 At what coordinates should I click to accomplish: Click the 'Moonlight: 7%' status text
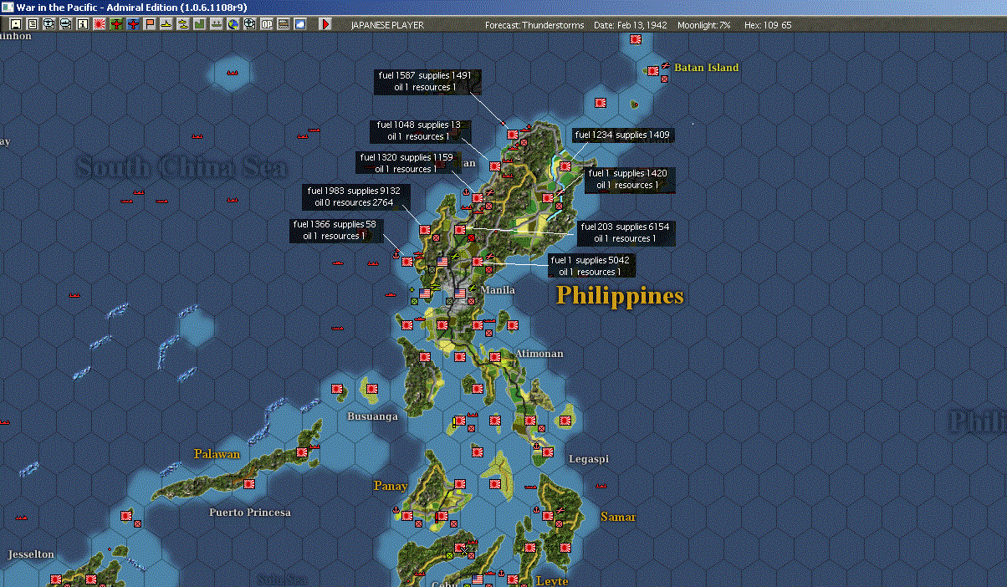click(704, 25)
